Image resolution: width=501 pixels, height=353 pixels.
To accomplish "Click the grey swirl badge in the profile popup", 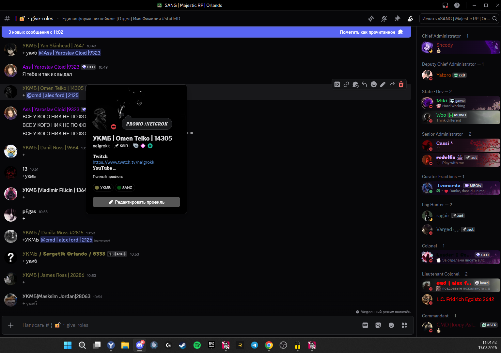I will 136,146.
